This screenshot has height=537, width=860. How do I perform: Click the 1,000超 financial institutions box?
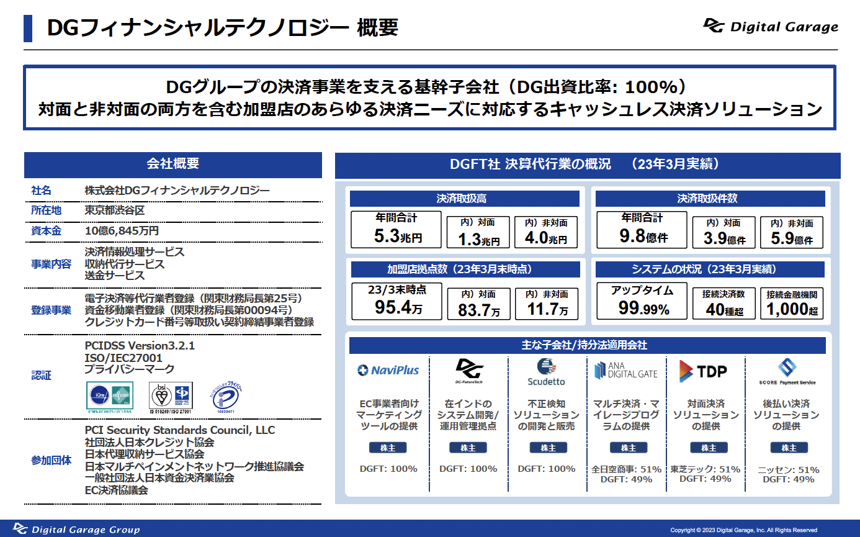click(x=792, y=304)
